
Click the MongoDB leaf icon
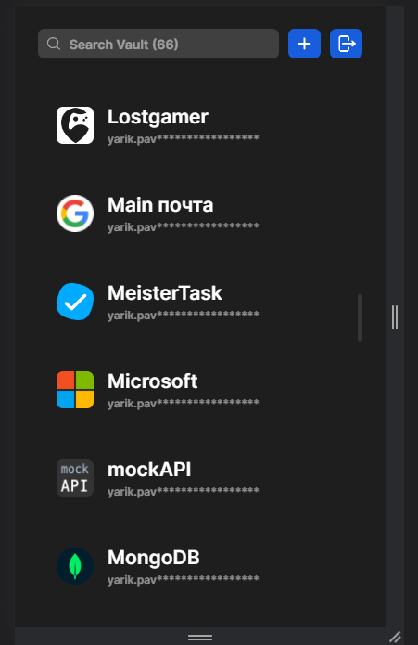click(x=75, y=566)
